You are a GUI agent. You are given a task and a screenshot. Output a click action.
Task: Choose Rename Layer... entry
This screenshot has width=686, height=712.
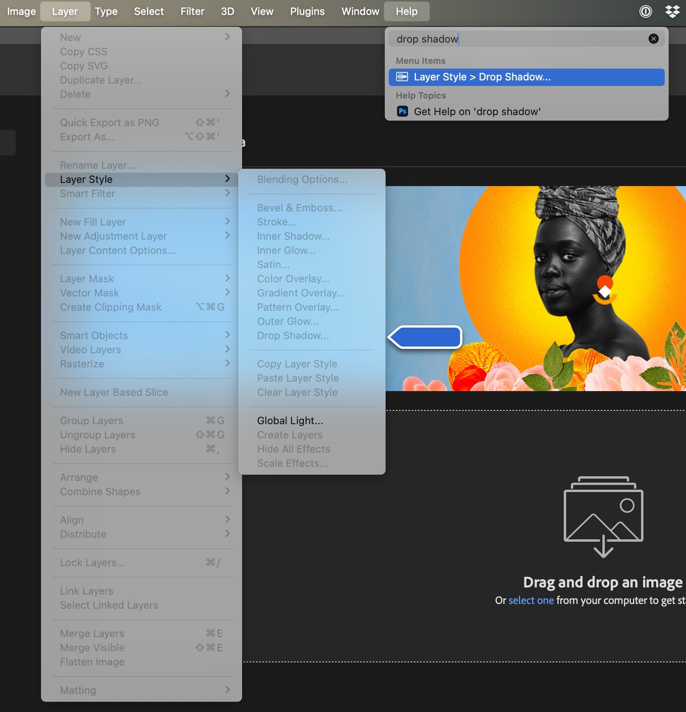click(x=141, y=165)
